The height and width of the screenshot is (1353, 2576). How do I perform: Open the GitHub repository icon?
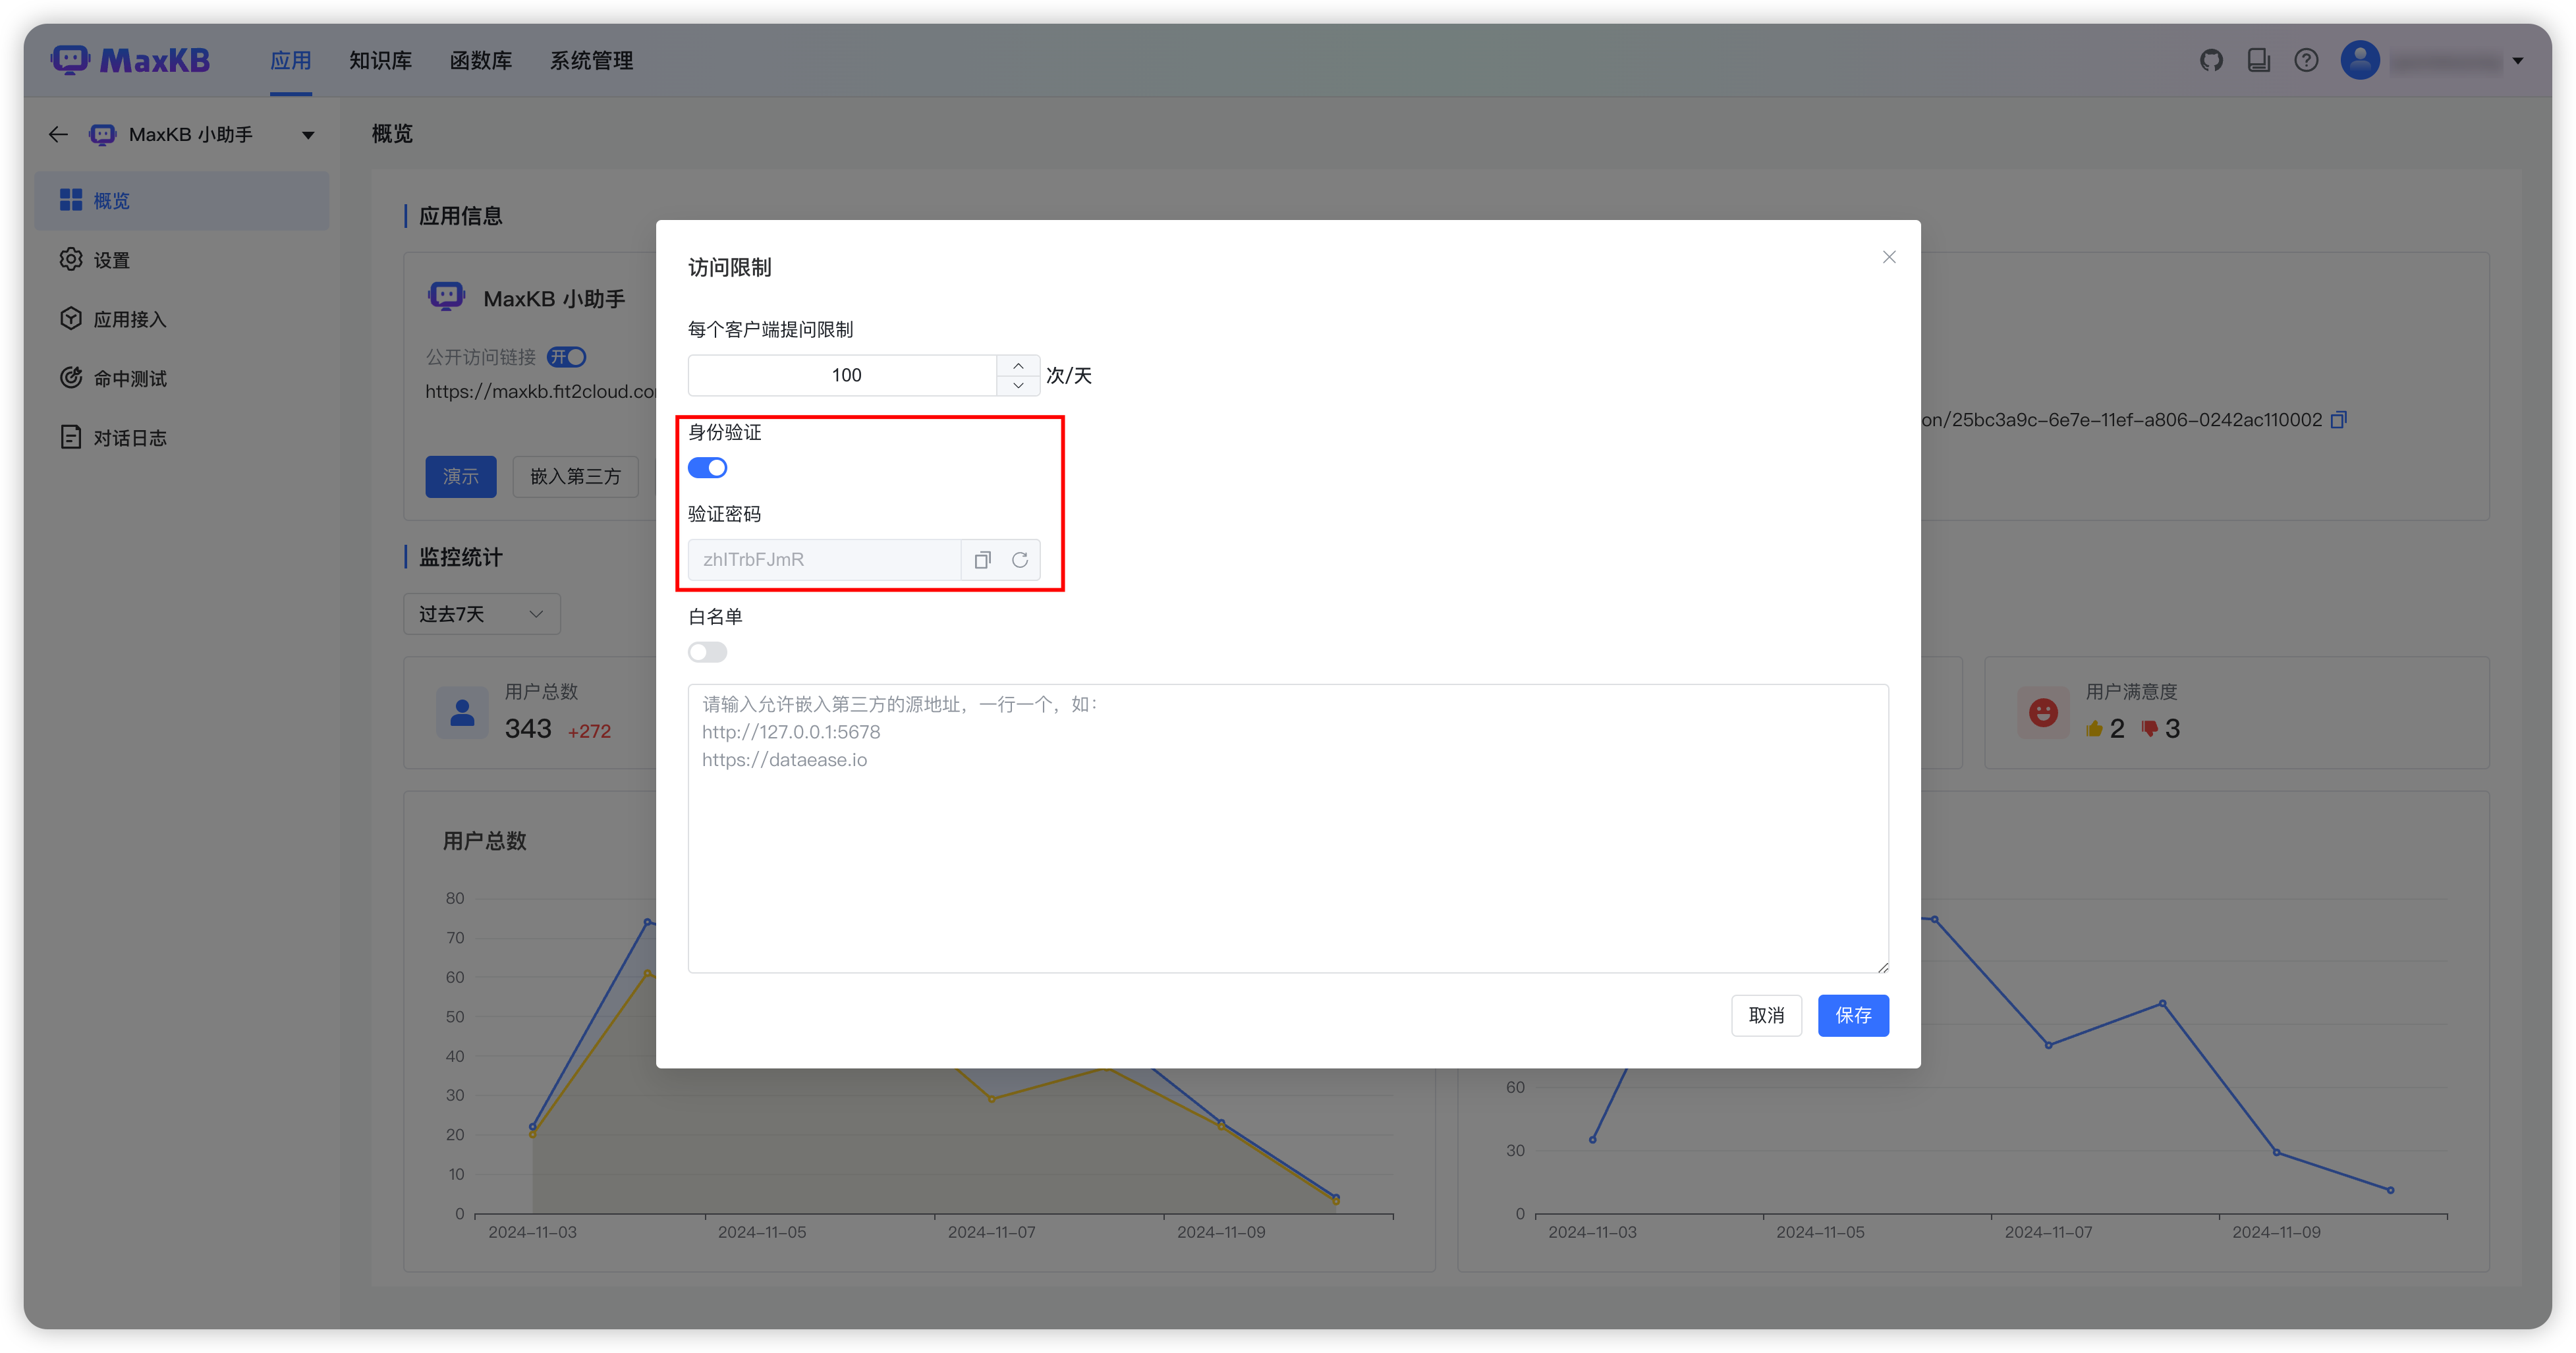(x=2211, y=60)
